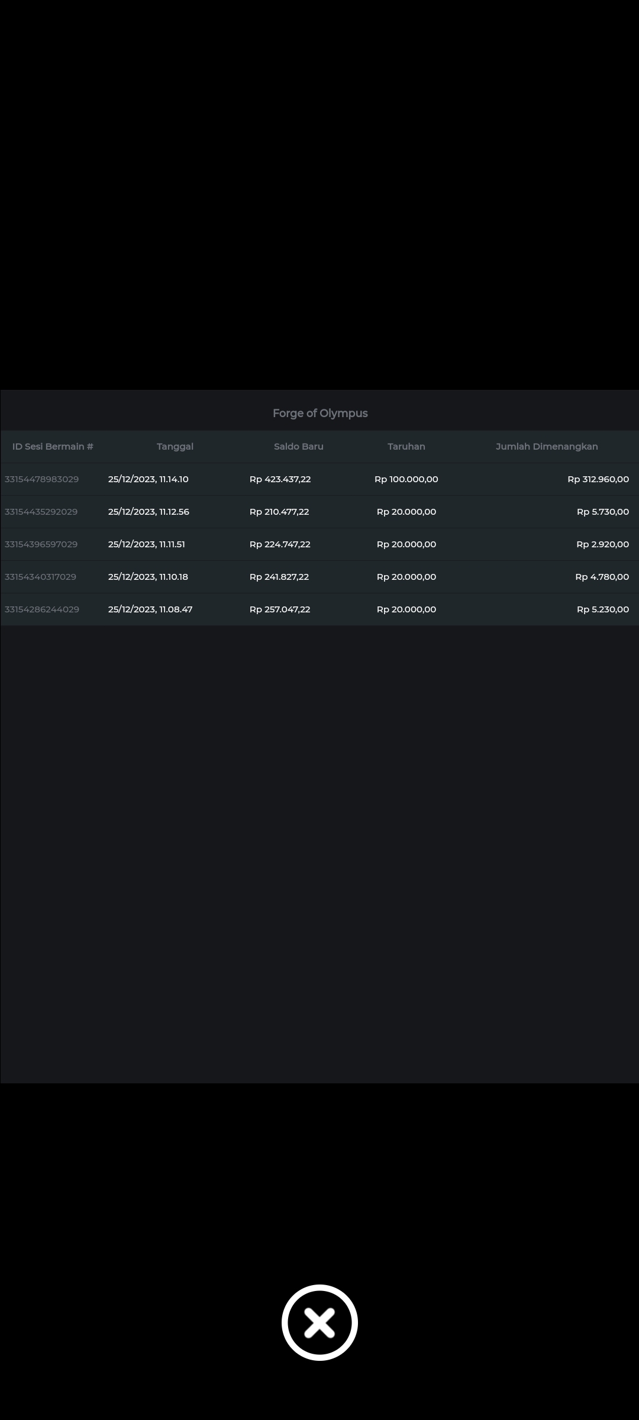Click the Forge of Olympus title
The width and height of the screenshot is (639, 1420).
(x=320, y=413)
